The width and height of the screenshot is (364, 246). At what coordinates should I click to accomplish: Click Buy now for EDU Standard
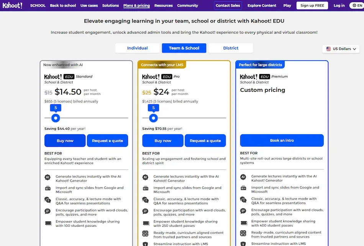point(65,141)
